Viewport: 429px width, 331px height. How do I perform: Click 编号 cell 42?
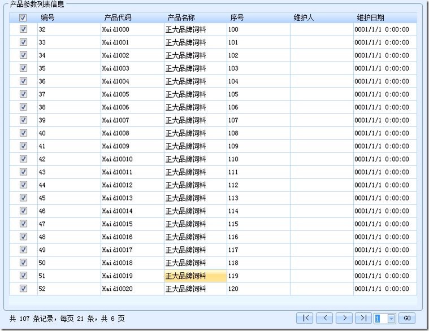click(x=69, y=159)
